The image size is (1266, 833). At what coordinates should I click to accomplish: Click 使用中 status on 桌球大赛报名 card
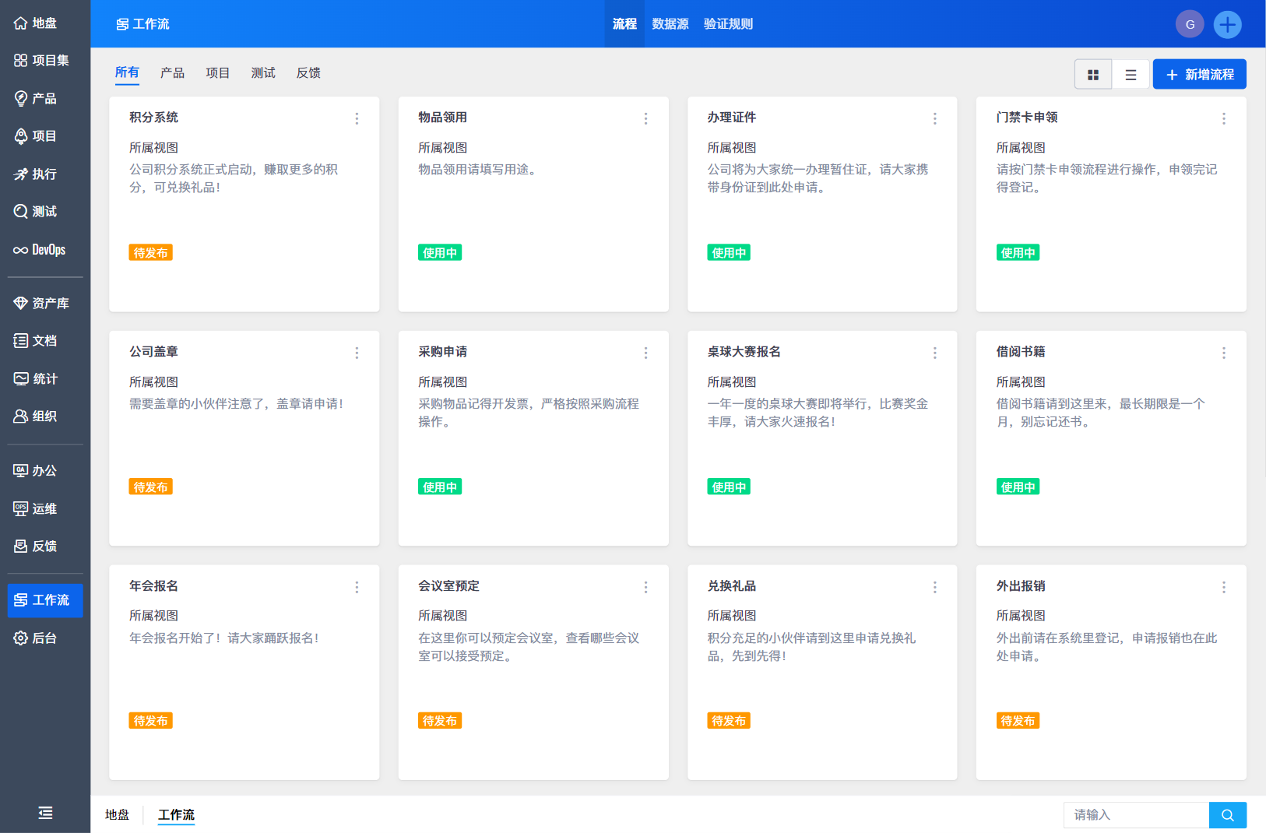point(729,487)
